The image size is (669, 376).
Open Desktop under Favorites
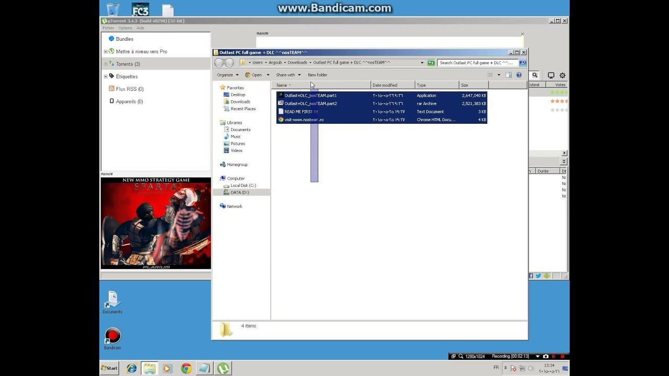coord(238,95)
